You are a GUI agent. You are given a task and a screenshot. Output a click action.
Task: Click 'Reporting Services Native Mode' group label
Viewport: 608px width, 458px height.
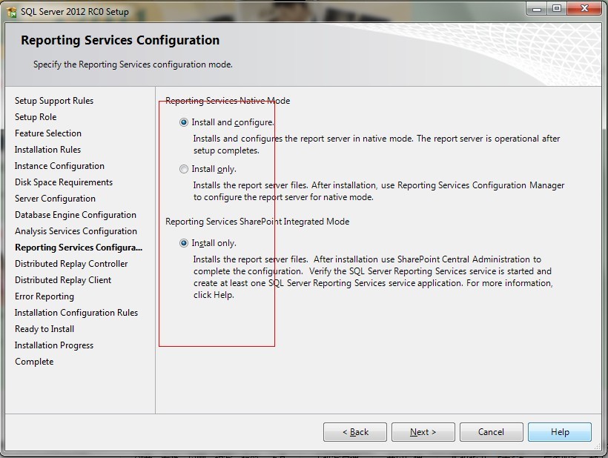pyautogui.click(x=228, y=101)
